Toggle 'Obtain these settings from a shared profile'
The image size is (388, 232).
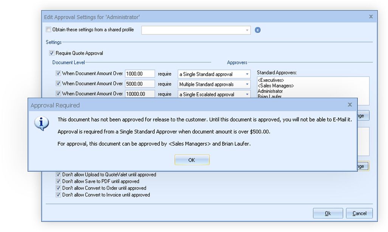click(x=48, y=30)
